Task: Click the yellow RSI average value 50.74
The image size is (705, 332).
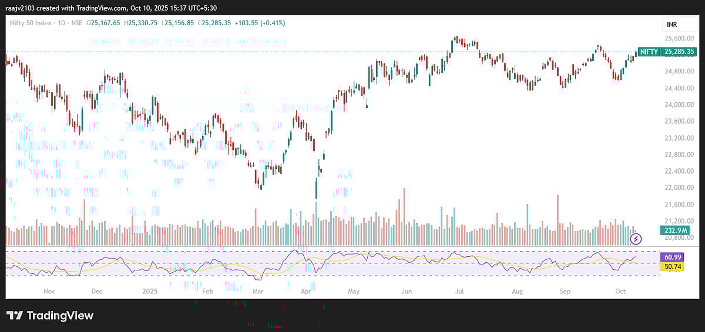Action: 672,266
